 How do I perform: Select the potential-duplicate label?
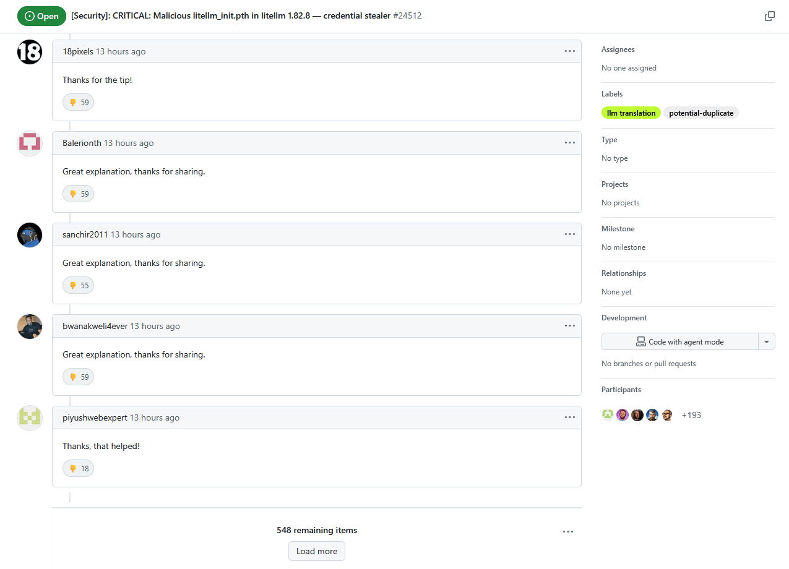pos(701,113)
